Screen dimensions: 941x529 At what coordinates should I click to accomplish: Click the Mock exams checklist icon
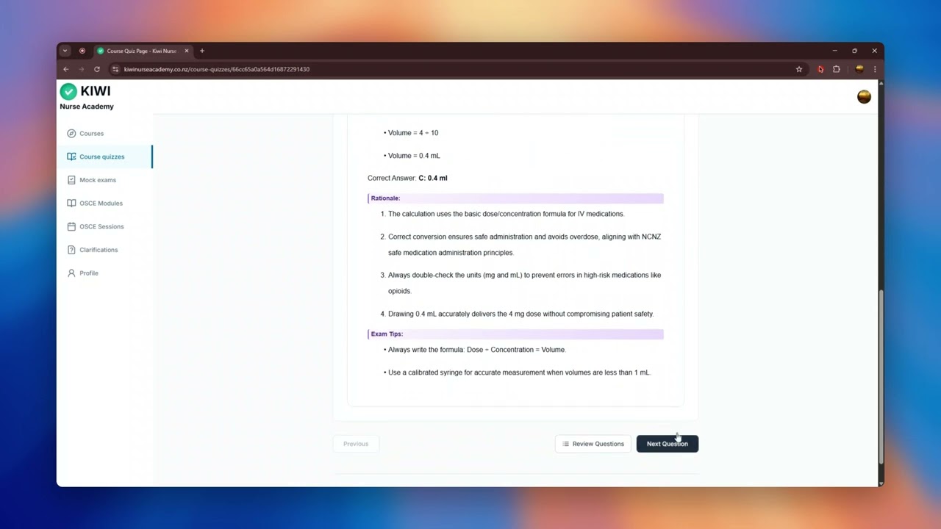click(71, 180)
